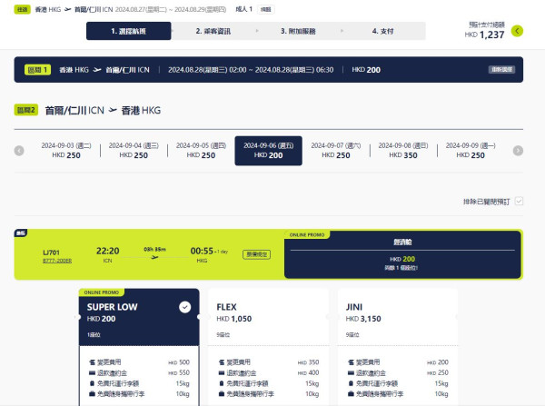Click SUPER LOW refund penalty icon
Viewport: 545px width, 406px height.
[x=92, y=373]
